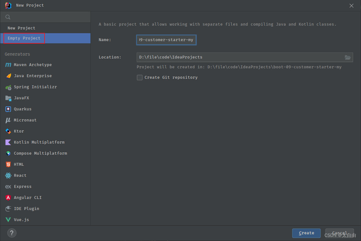Click the Ktor generator icon
This screenshot has height=241, width=361.
(x=8, y=131)
